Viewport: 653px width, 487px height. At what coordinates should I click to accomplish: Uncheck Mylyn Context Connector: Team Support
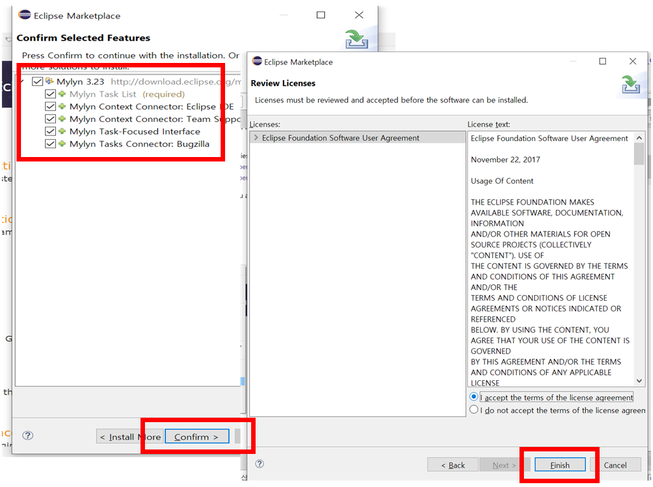pos(50,119)
